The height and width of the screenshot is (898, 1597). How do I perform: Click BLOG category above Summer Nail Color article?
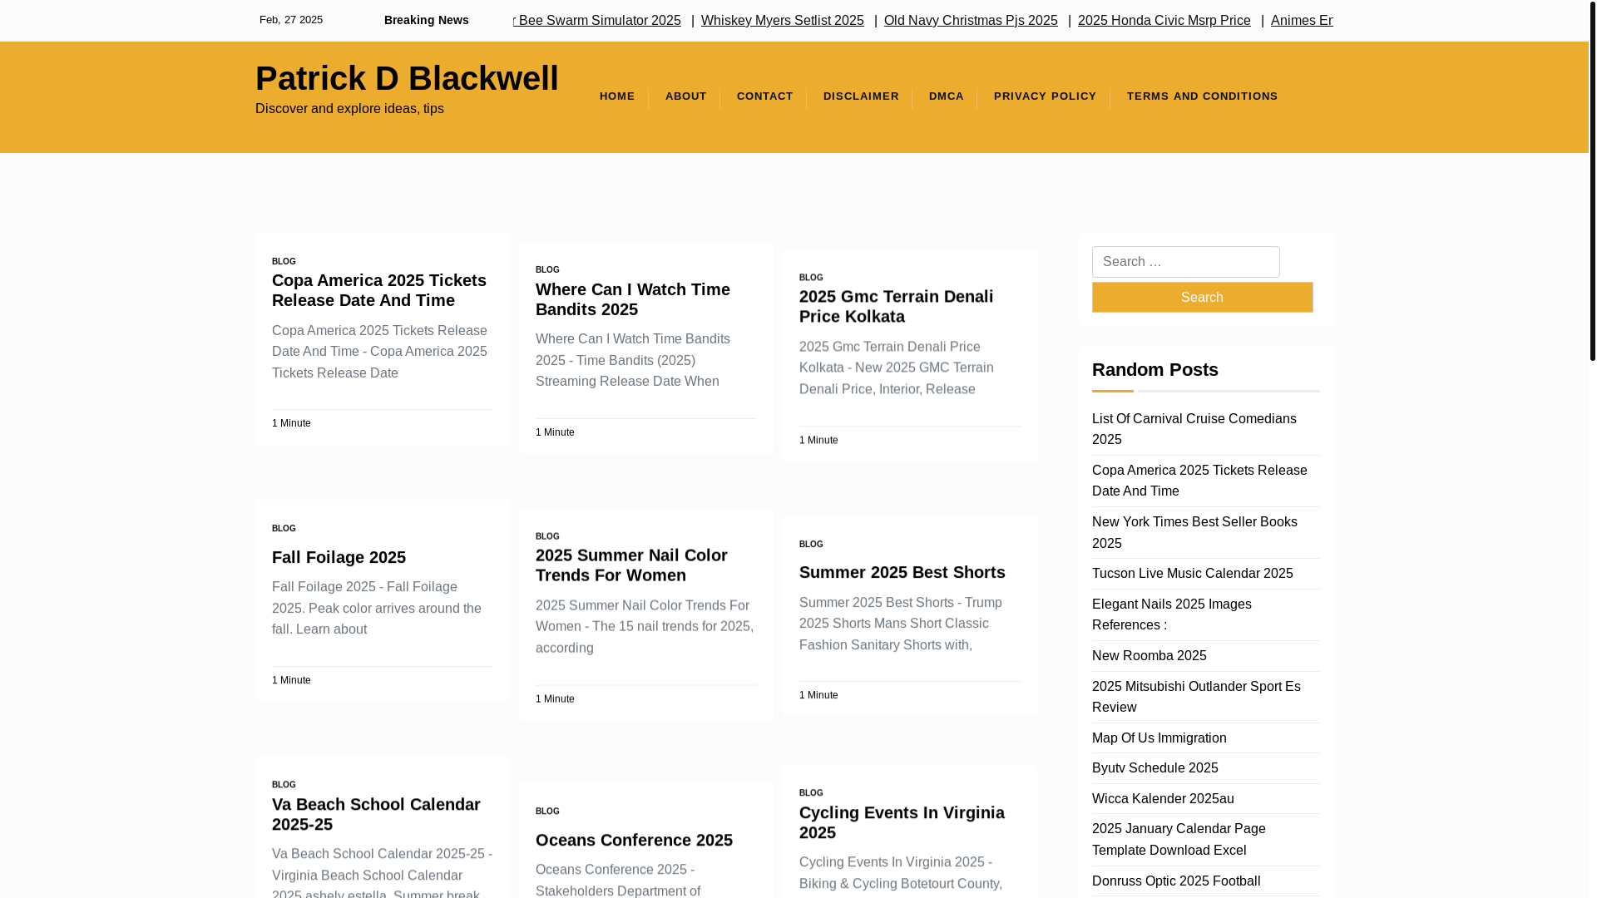(547, 537)
